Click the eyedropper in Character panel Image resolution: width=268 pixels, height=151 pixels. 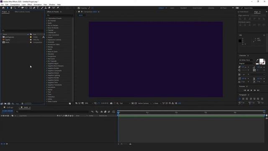coord(257,60)
